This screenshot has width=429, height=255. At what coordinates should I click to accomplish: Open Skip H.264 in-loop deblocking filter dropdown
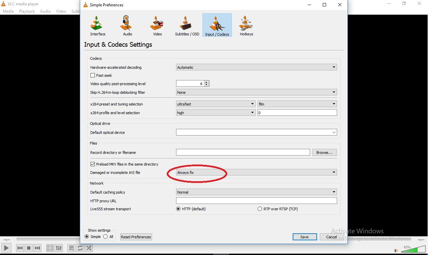point(256,92)
